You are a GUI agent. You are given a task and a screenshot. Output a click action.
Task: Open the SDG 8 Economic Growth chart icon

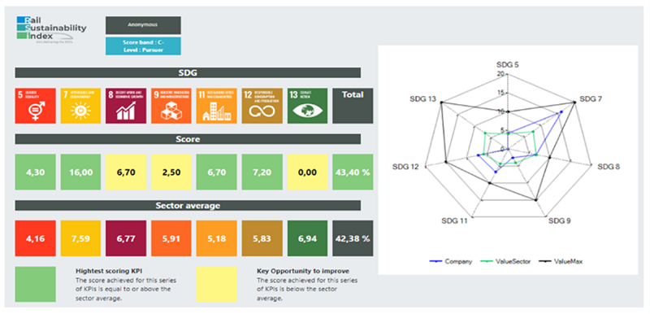pos(126,106)
